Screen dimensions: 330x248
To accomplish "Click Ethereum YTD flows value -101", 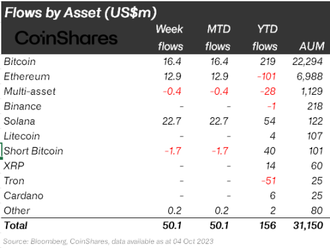I will click(x=266, y=76).
